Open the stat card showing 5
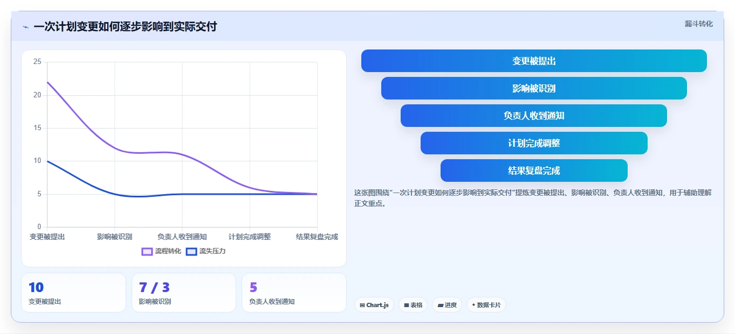Image resolution: width=735 pixels, height=334 pixels. point(294,293)
